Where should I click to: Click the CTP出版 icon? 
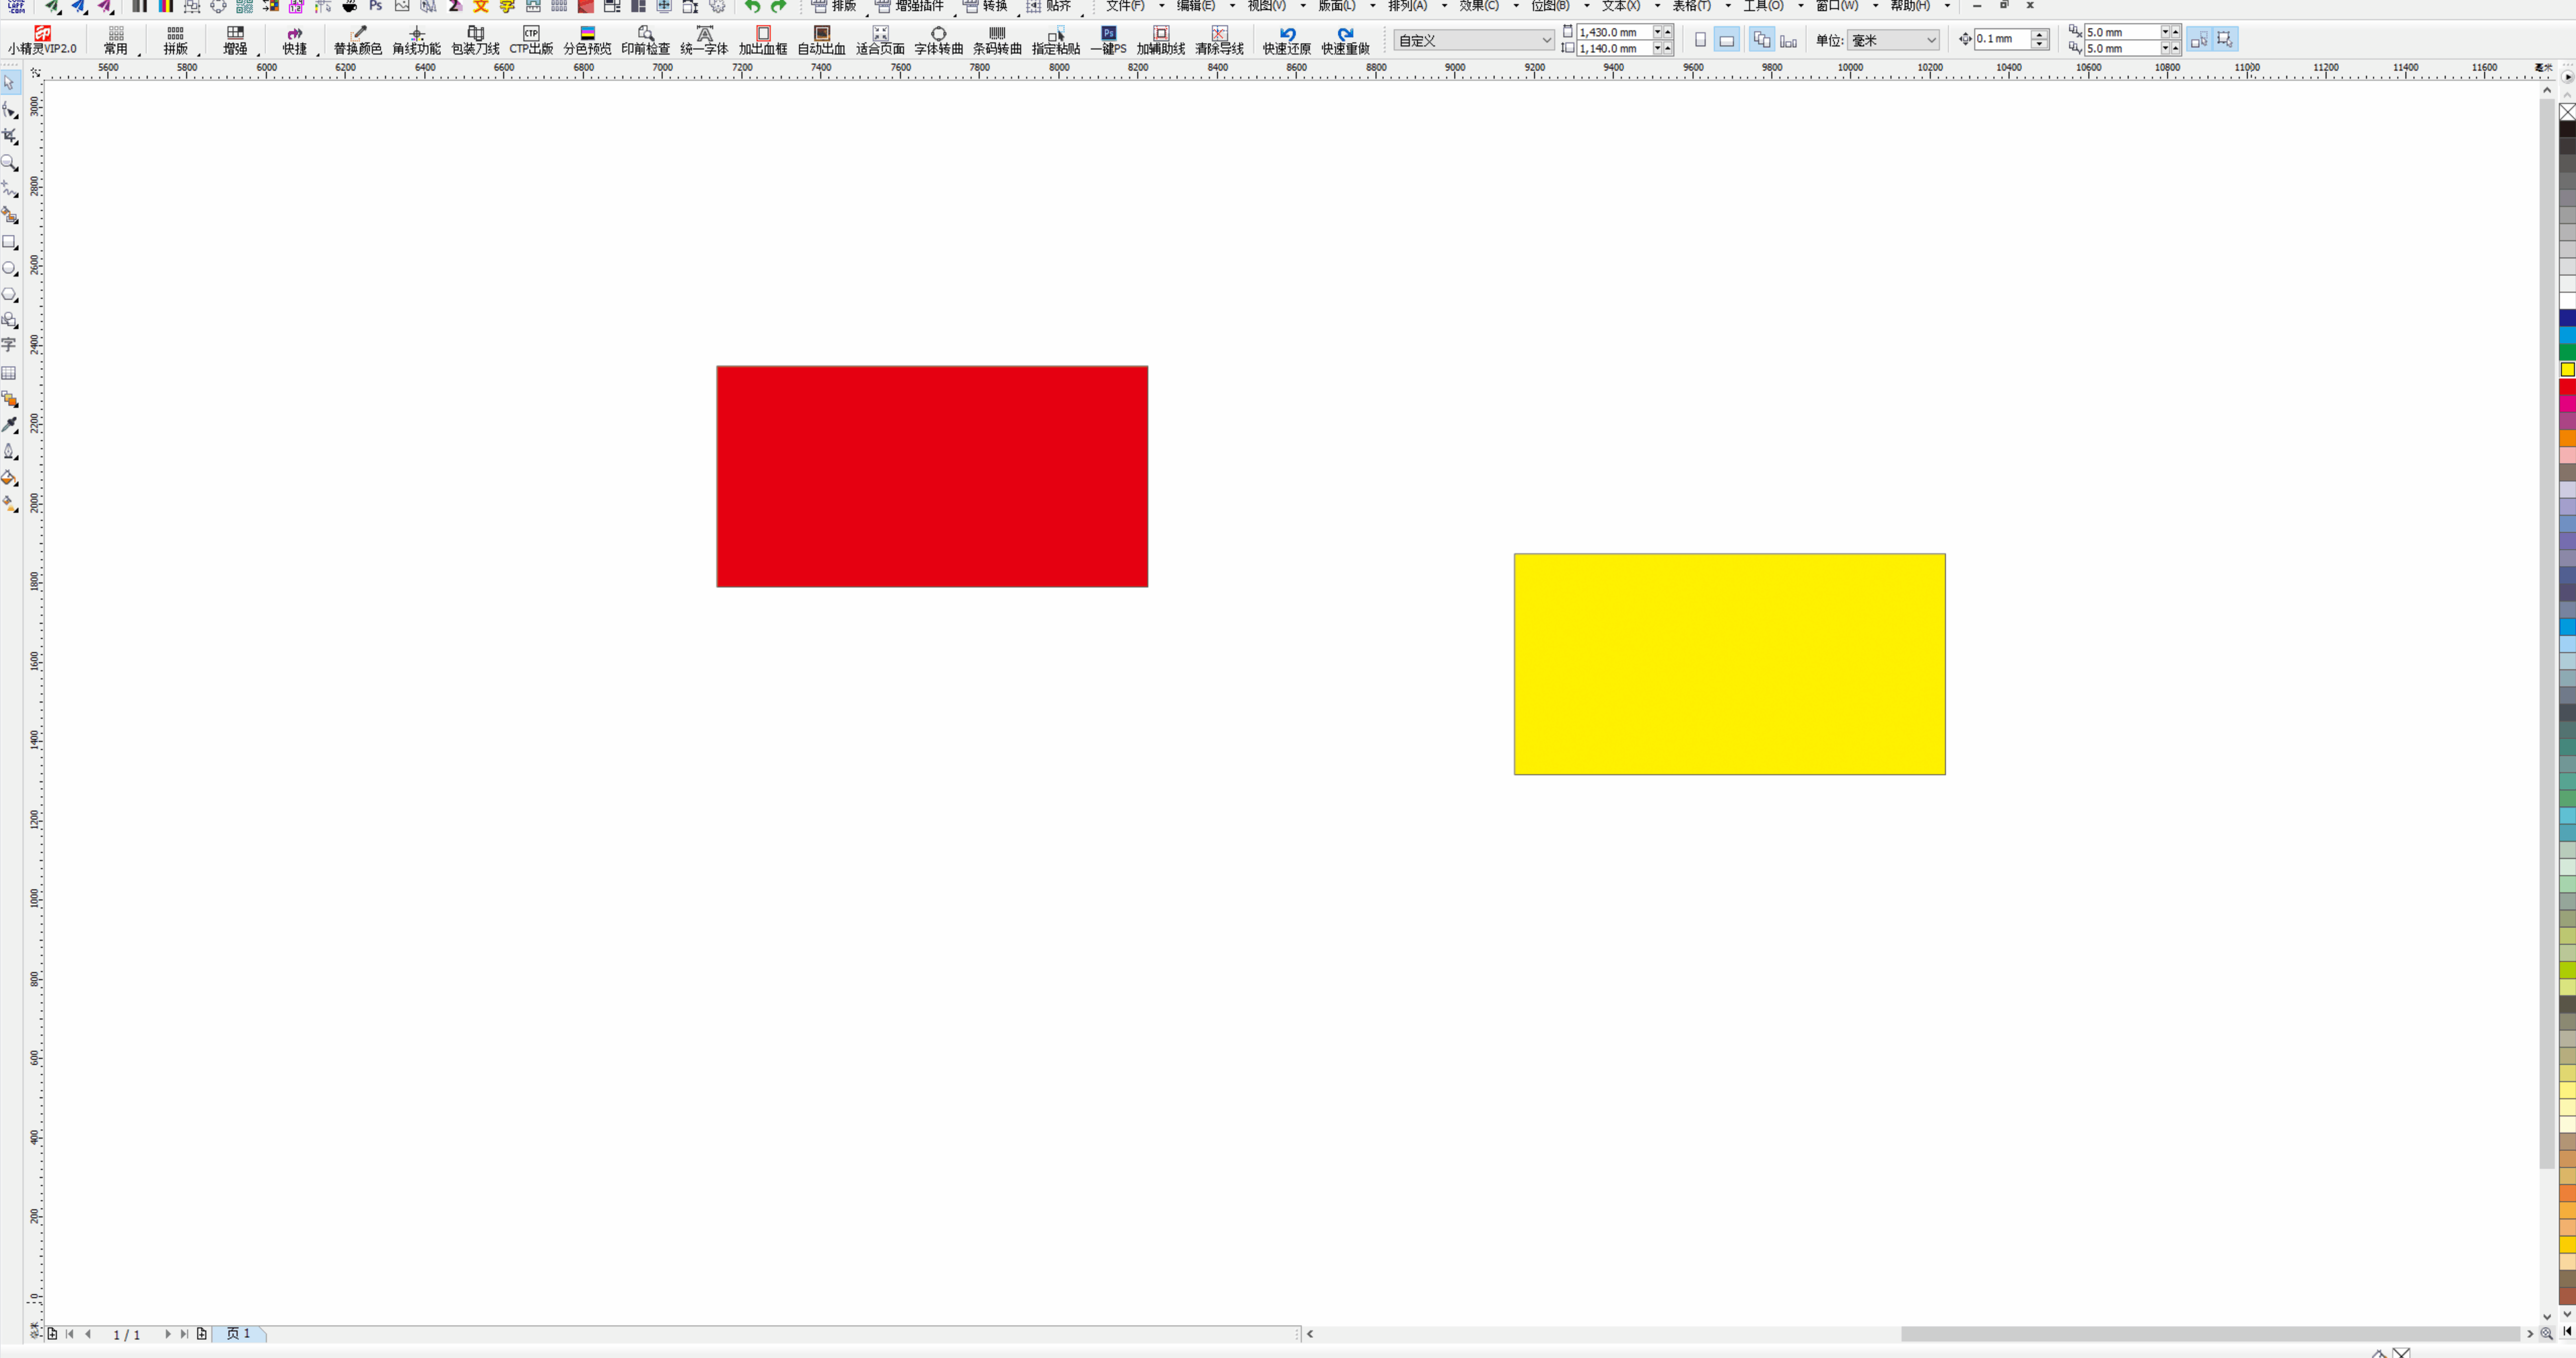coord(531,40)
